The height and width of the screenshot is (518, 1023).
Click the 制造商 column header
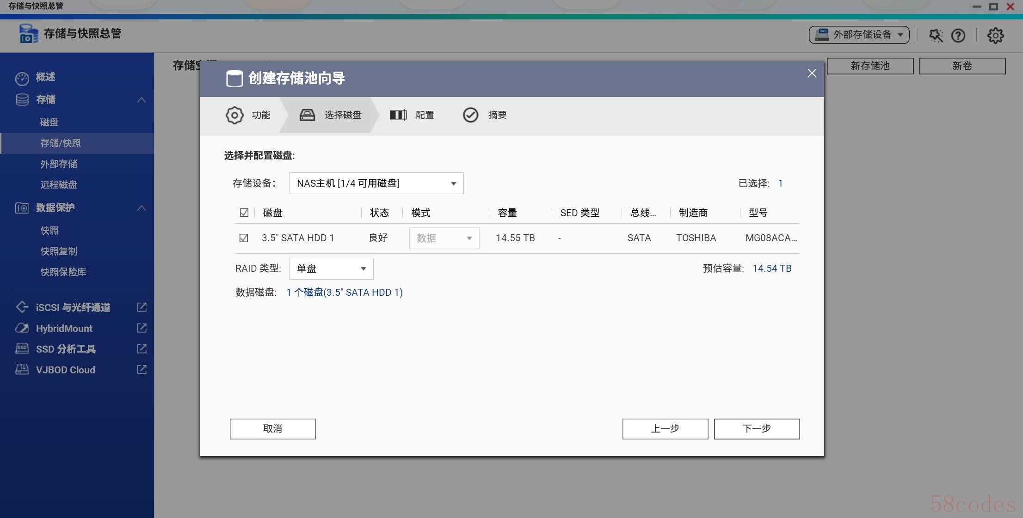(x=693, y=213)
